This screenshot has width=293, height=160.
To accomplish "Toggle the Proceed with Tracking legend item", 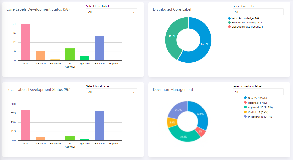I will point(246,22).
